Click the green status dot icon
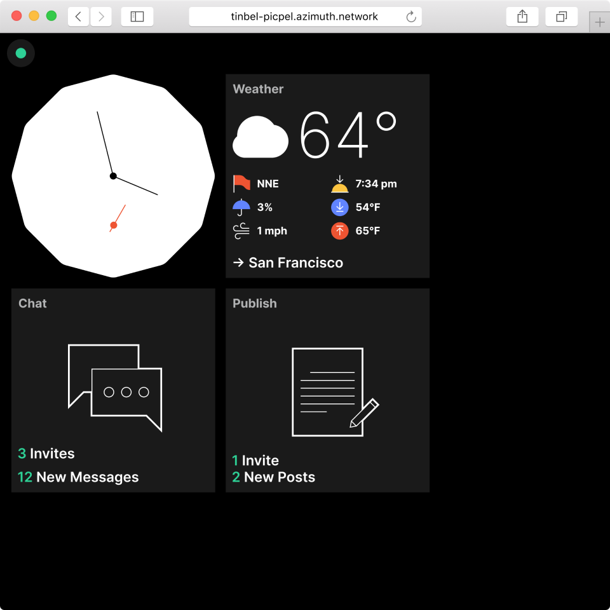This screenshot has height=610, width=610. [21, 53]
